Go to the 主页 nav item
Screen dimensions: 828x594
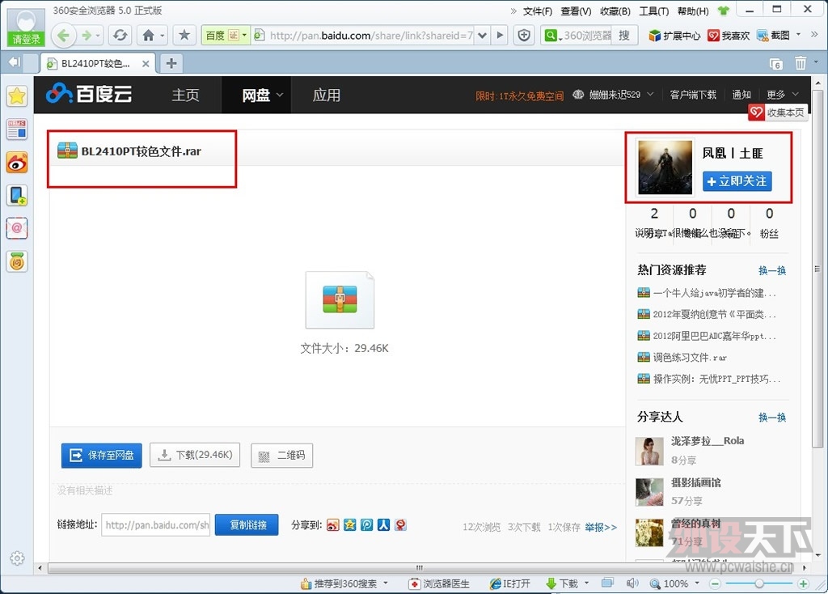[185, 95]
